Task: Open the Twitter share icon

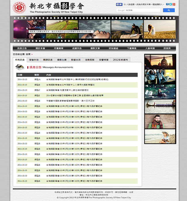Action: tap(170, 4)
